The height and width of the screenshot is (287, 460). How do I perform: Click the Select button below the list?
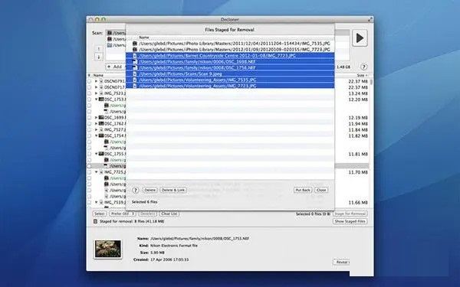click(x=100, y=214)
